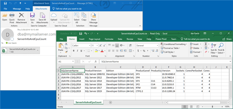Click Insert Function fx button
Screen dimensions: 233x109
click(x=96, y=61)
